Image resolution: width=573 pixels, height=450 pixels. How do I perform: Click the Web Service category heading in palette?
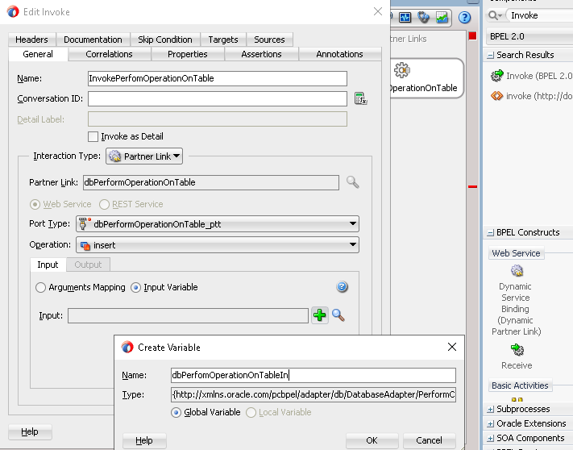[516, 253]
